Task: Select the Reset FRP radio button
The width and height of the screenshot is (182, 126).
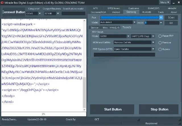Action: [x=160, y=36]
